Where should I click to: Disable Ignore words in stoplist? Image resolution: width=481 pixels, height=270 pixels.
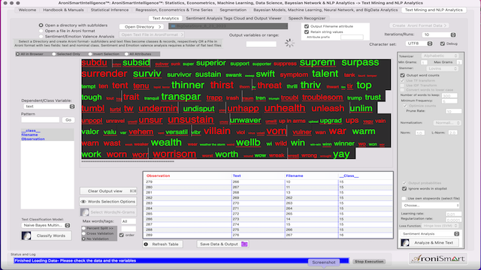pos(404,188)
